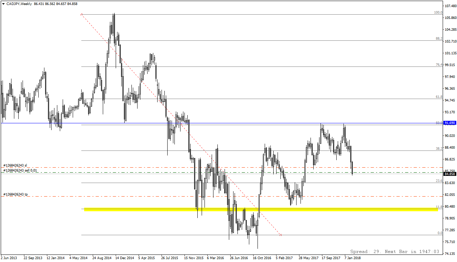Click the 82.055 price axis label
This screenshot has width=457, height=262.
click(449, 195)
